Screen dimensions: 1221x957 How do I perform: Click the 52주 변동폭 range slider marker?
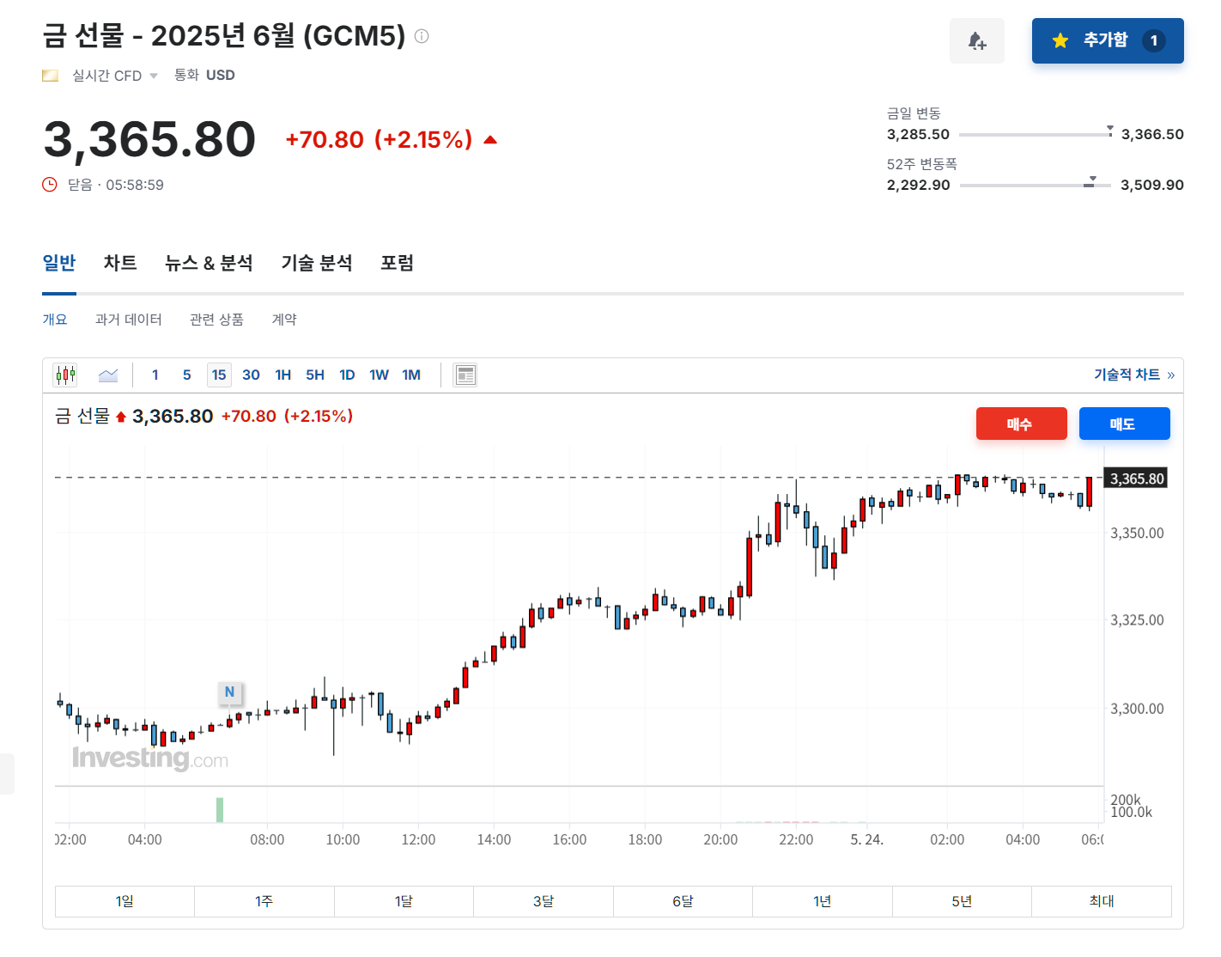(x=1091, y=181)
